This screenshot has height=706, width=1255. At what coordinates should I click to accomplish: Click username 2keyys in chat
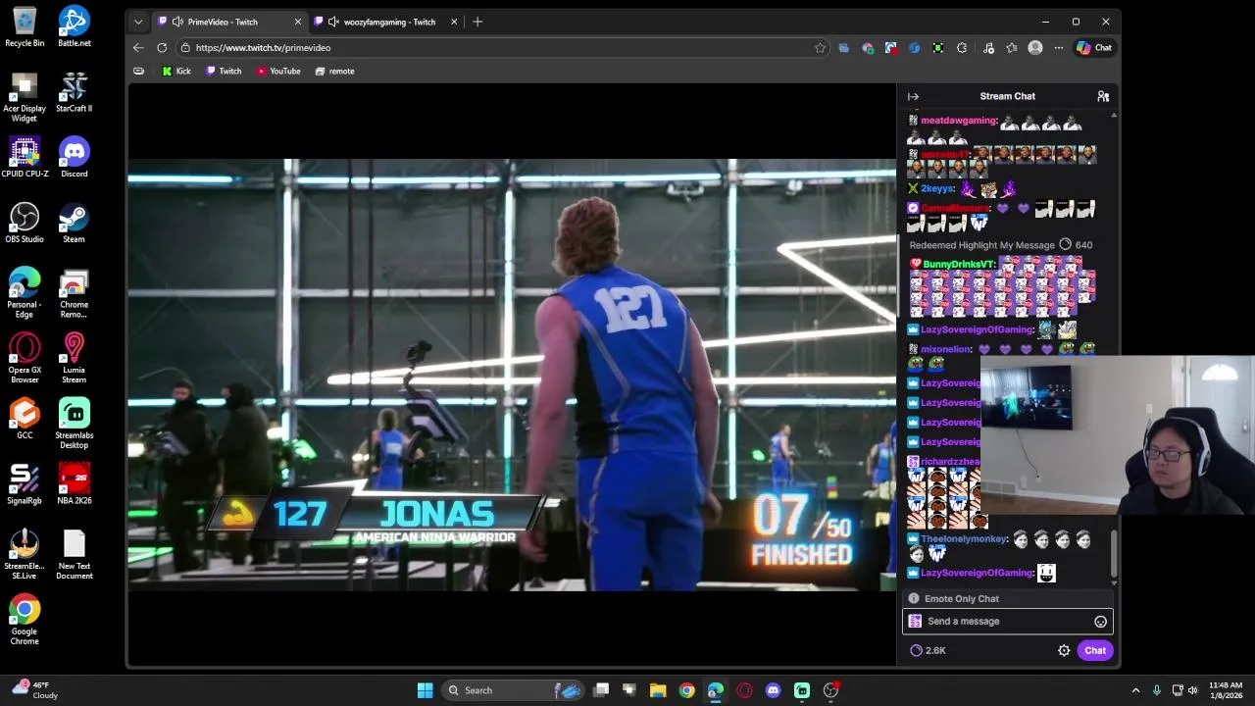coord(937,188)
